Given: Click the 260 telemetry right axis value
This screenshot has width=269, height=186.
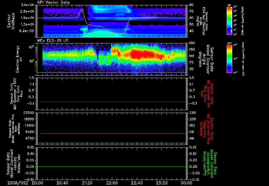Looking at the screenshot, I should (192, 112).
